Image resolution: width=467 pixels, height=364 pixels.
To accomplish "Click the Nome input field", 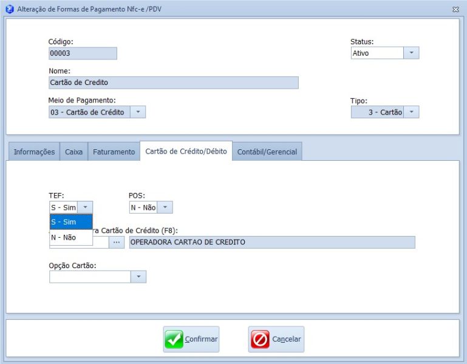I will click(x=173, y=83).
